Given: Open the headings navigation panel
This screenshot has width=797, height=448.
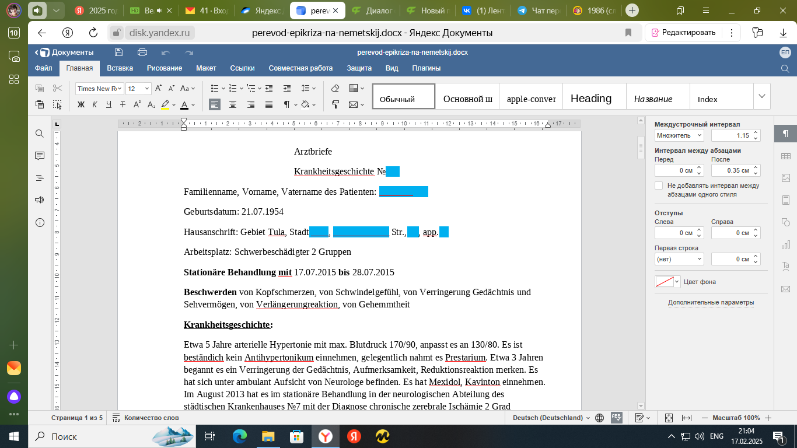Looking at the screenshot, I should click(40, 178).
